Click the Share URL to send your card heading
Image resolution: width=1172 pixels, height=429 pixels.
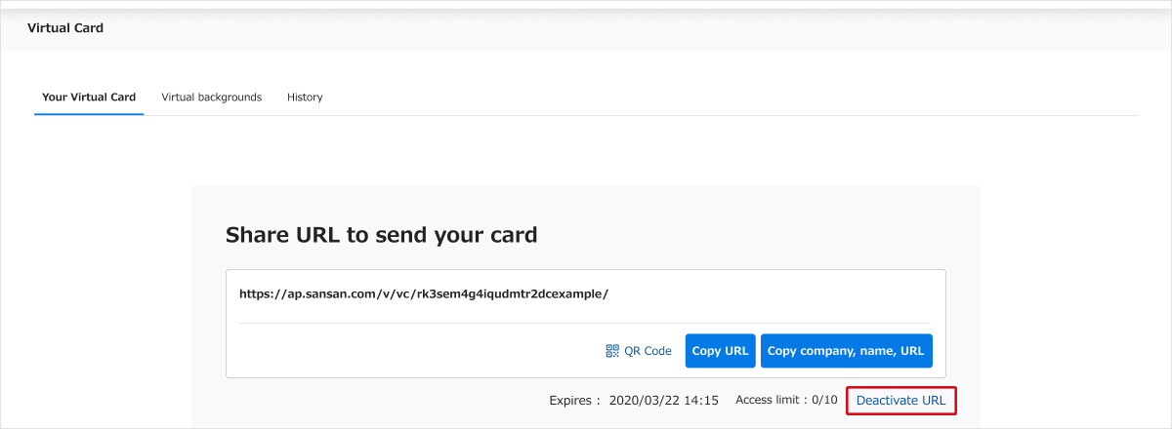pos(381,235)
